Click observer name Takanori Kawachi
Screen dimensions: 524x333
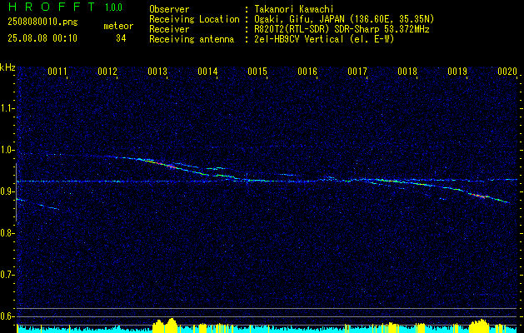tap(294, 9)
